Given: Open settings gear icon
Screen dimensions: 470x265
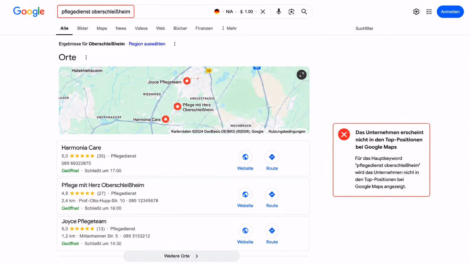Looking at the screenshot, I should coord(416,12).
